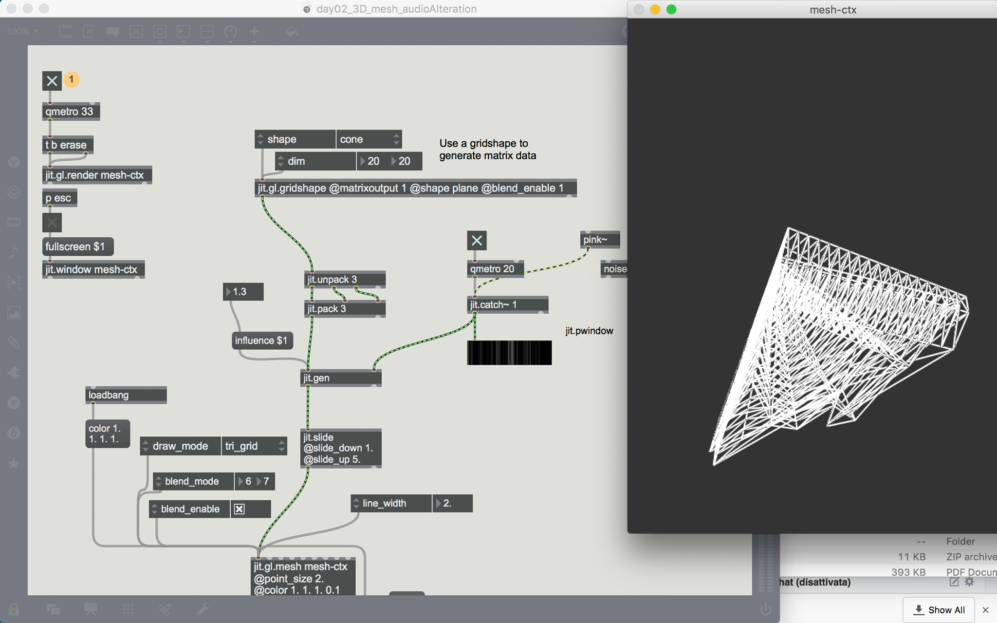The height and width of the screenshot is (623, 997).
Task: Open the blend_enable attribute selector
Action: [189, 509]
